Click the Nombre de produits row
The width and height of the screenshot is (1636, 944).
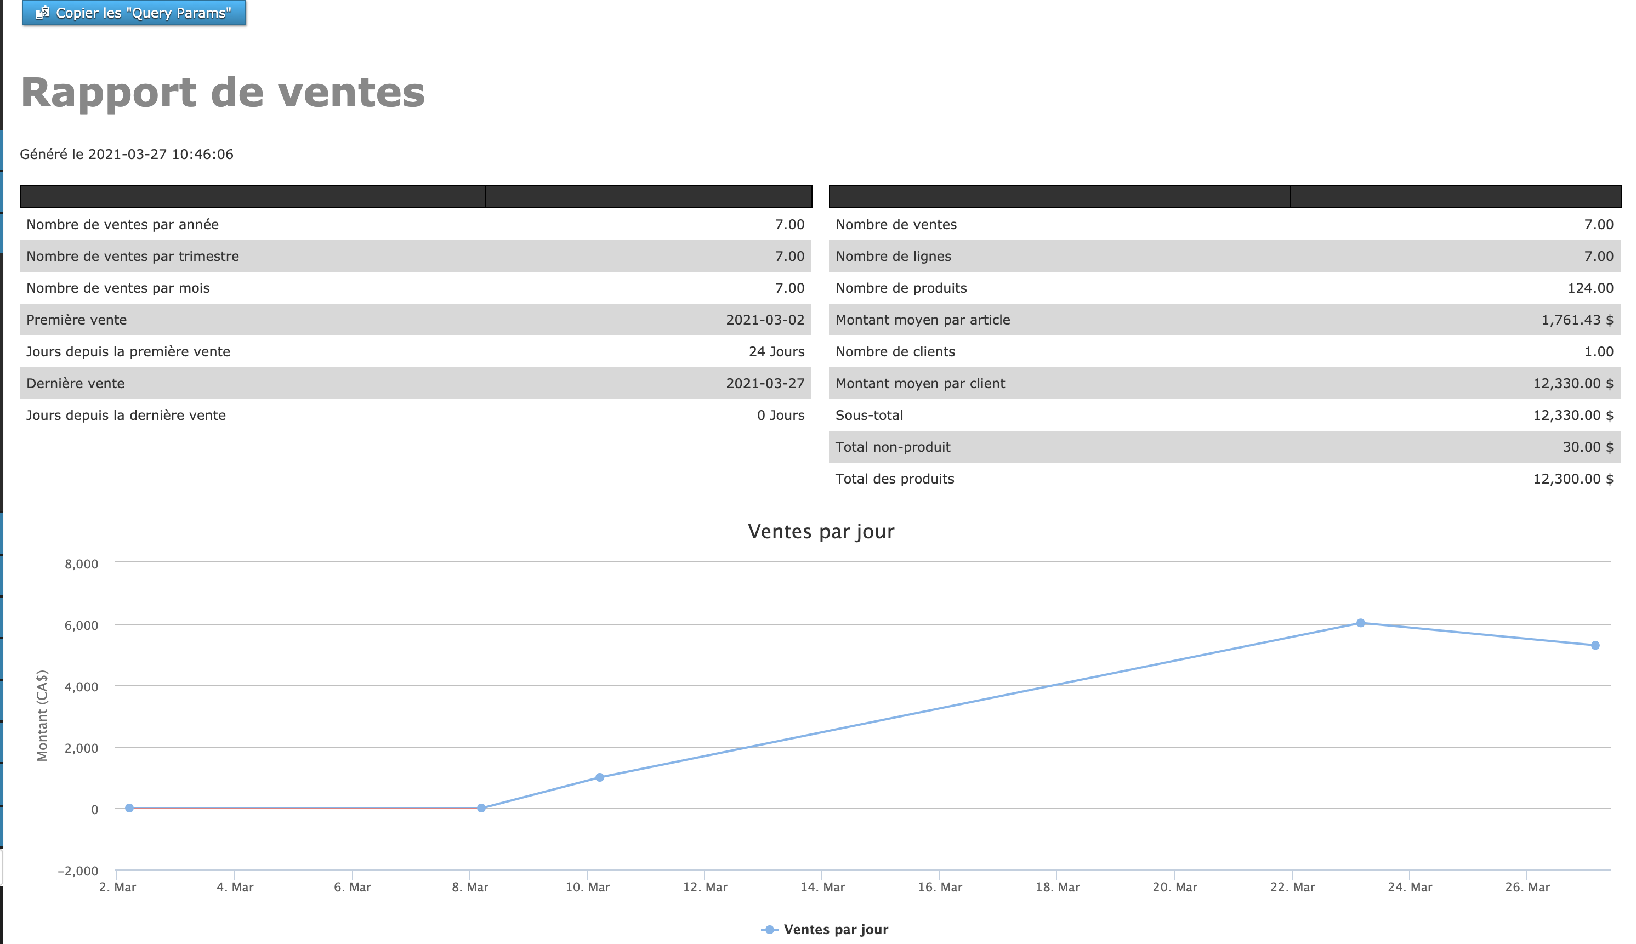point(1224,288)
